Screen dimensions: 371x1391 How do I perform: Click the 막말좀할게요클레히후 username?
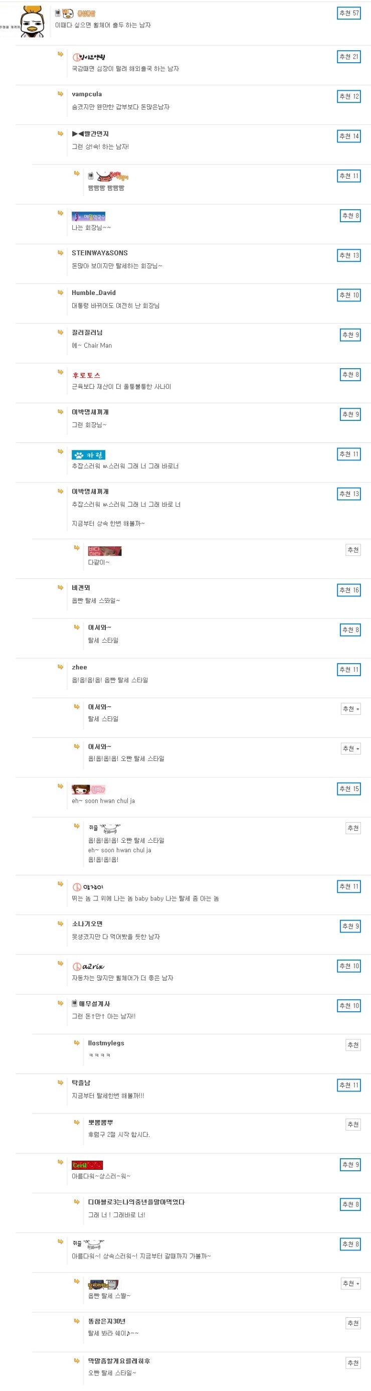119,1361
